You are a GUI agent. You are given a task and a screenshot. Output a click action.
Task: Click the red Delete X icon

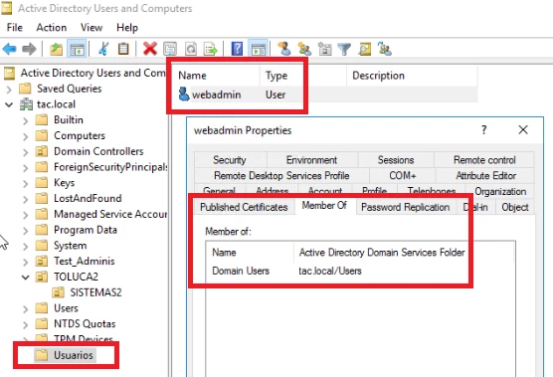tap(150, 49)
